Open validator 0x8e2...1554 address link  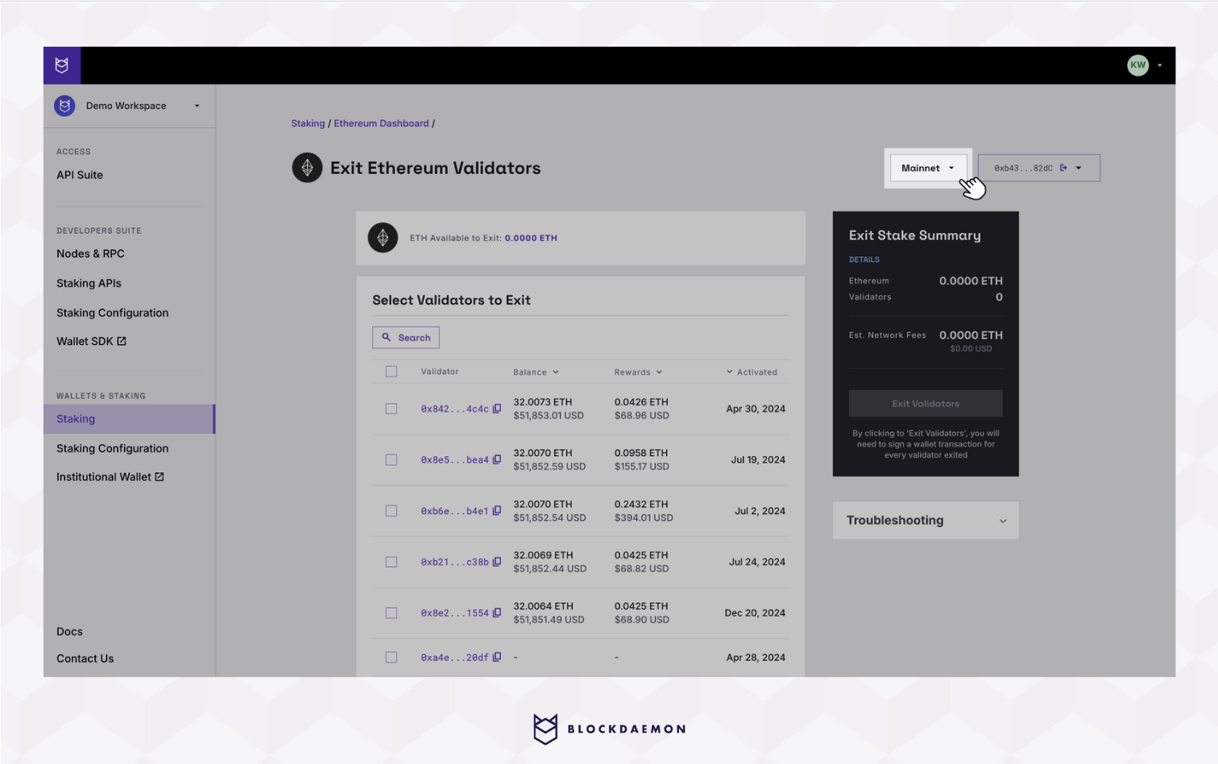pyautogui.click(x=454, y=612)
